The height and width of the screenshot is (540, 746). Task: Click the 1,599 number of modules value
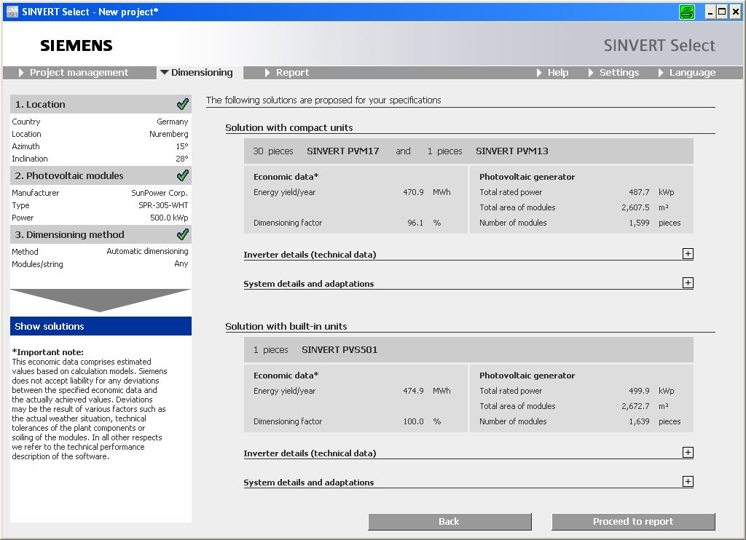point(639,223)
